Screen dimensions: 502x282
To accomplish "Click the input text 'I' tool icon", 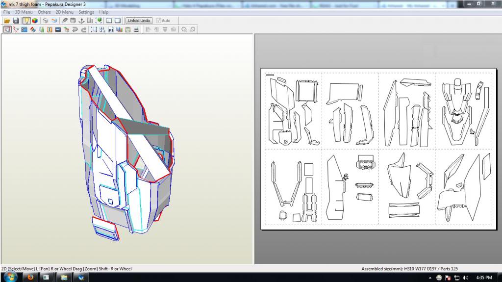I will point(50,29).
